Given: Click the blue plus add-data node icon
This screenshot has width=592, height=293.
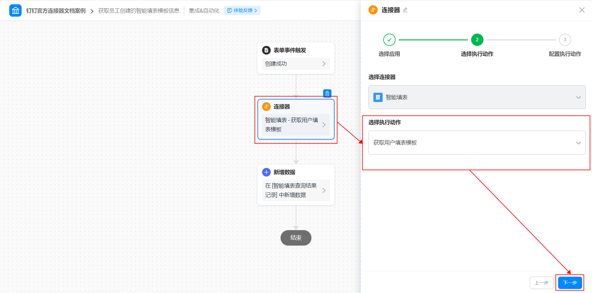Looking at the screenshot, I should click(x=266, y=172).
